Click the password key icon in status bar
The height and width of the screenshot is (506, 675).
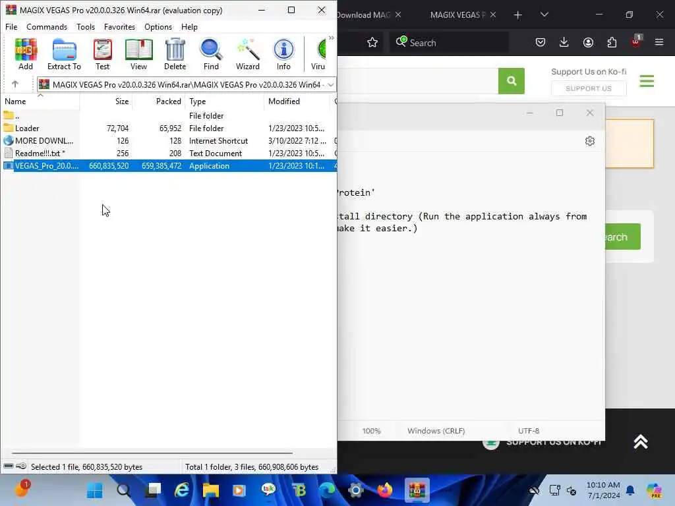pyautogui.click(x=20, y=466)
